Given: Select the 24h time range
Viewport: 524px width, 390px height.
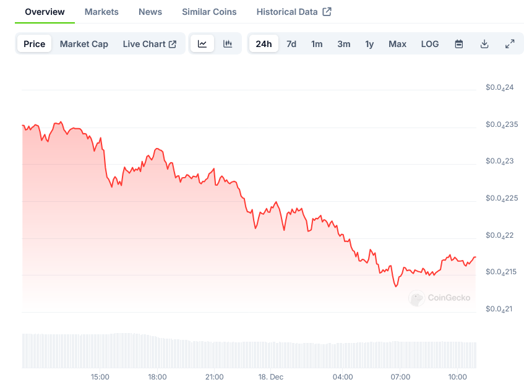Looking at the screenshot, I should [264, 44].
